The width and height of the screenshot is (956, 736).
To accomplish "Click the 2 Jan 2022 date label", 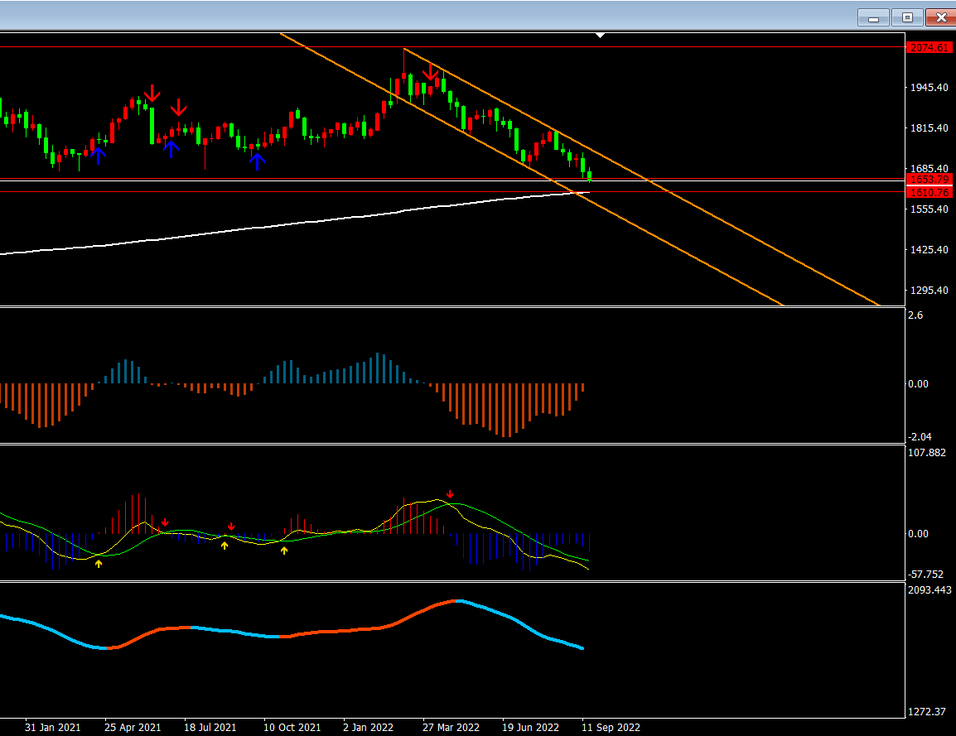I will coord(368,728).
